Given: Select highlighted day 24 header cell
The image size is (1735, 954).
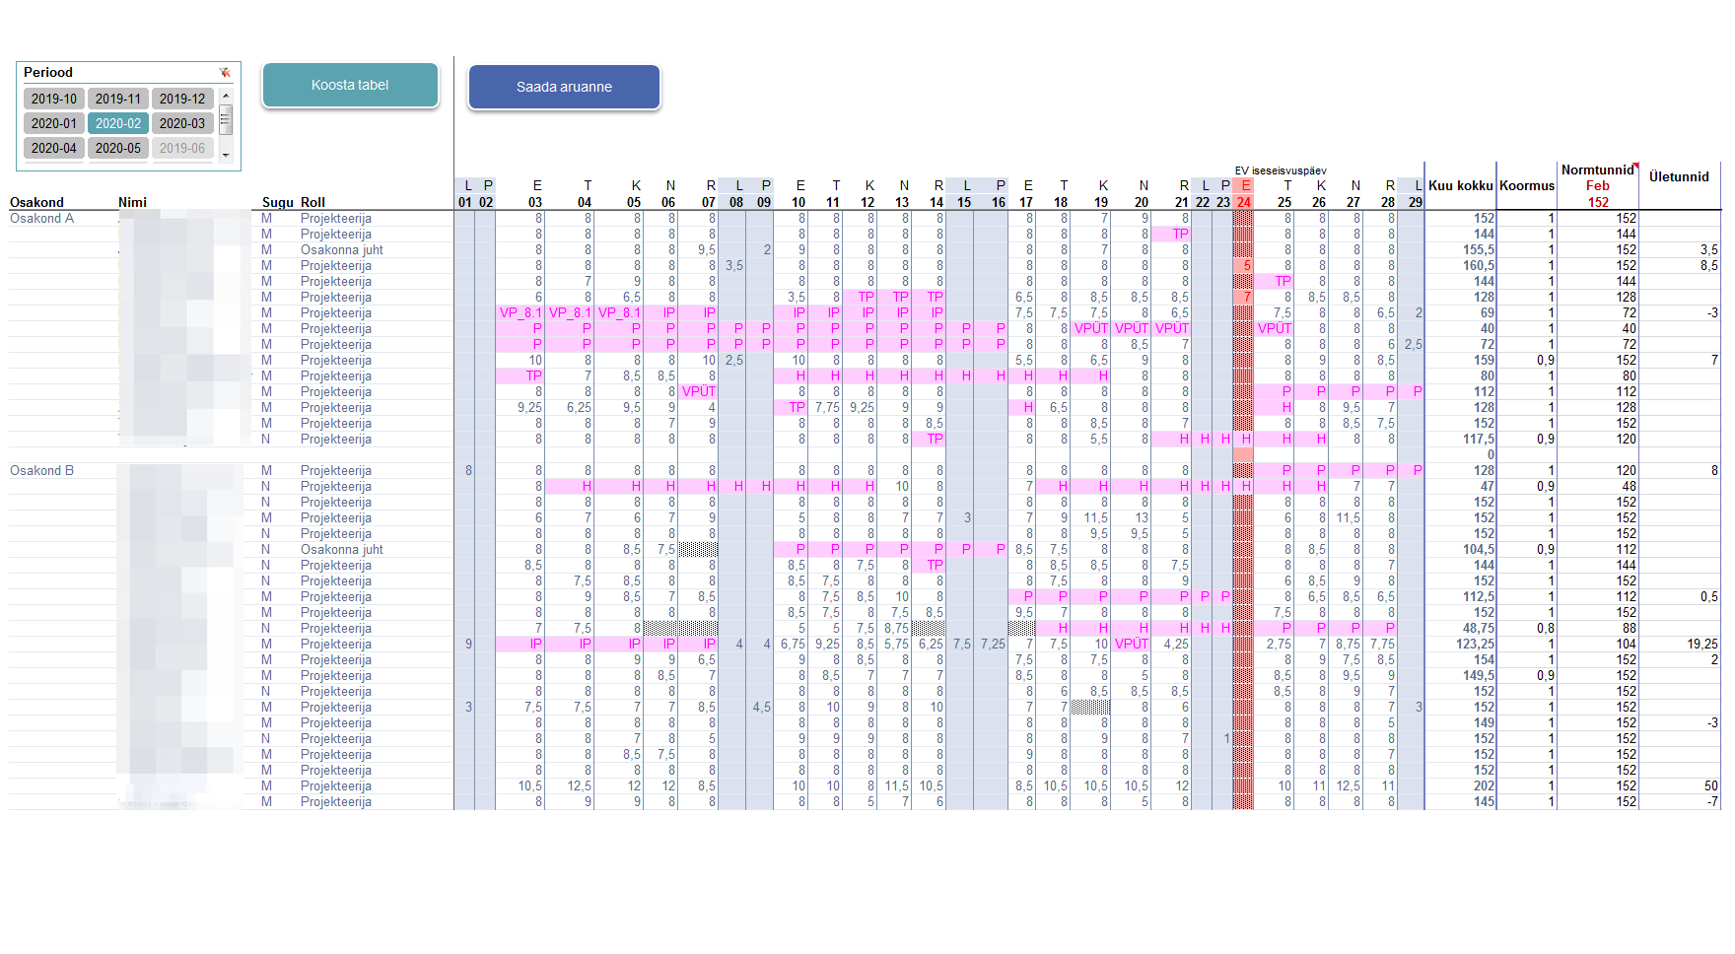Looking at the screenshot, I should click(1243, 202).
